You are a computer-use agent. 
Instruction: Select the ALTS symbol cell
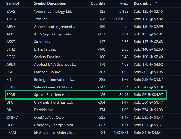pyautogui.click(x=11, y=34)
